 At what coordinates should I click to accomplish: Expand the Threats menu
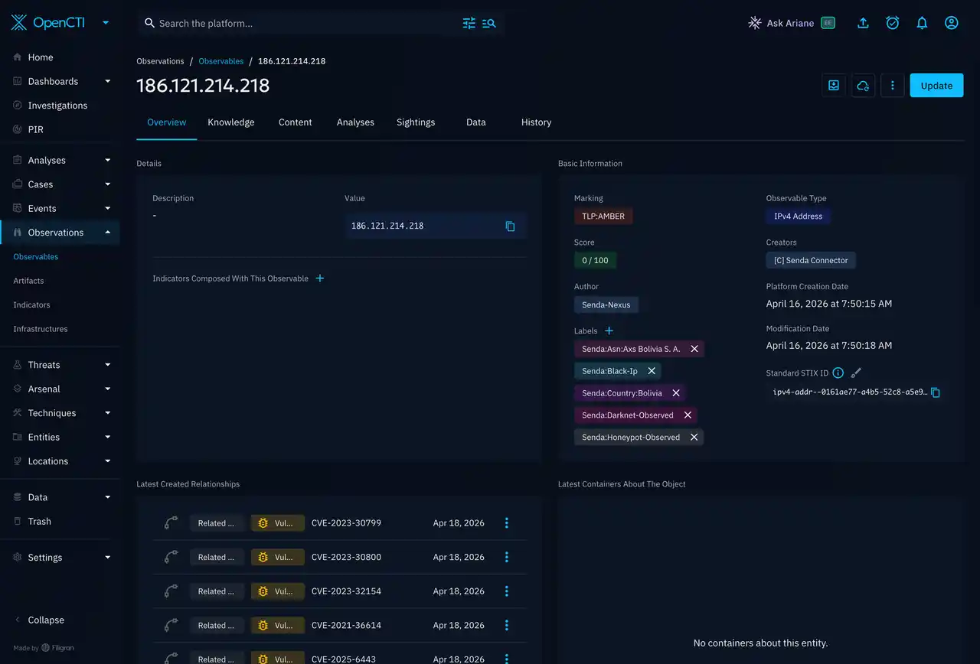point(107,365)
